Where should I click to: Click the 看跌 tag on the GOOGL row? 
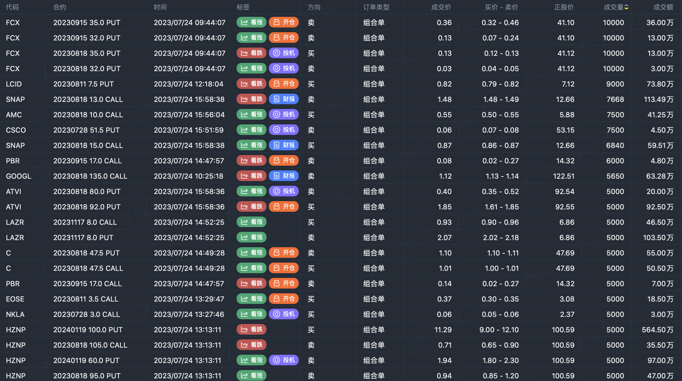pos(251,176)
